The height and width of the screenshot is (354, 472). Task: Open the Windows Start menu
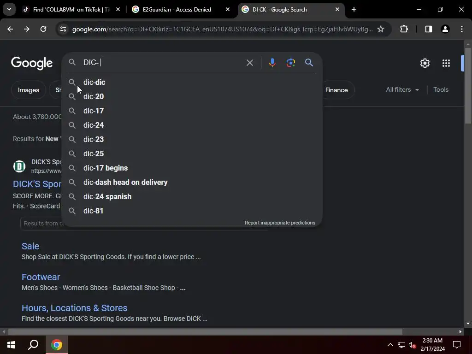[11, 345]
